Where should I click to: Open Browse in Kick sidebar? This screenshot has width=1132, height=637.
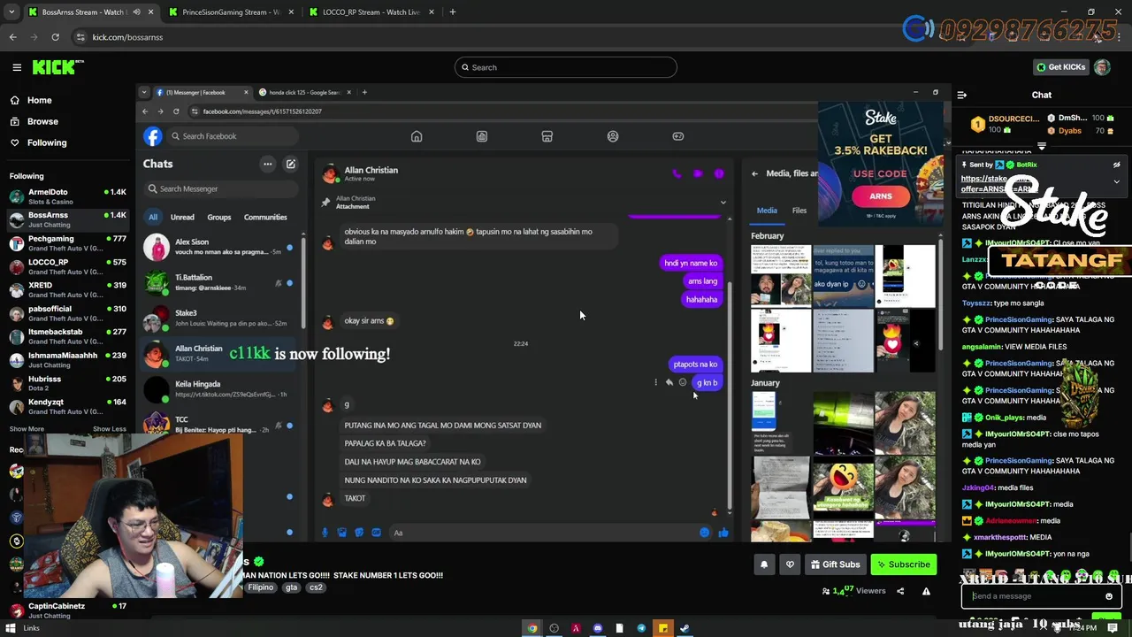pos(42,121)
